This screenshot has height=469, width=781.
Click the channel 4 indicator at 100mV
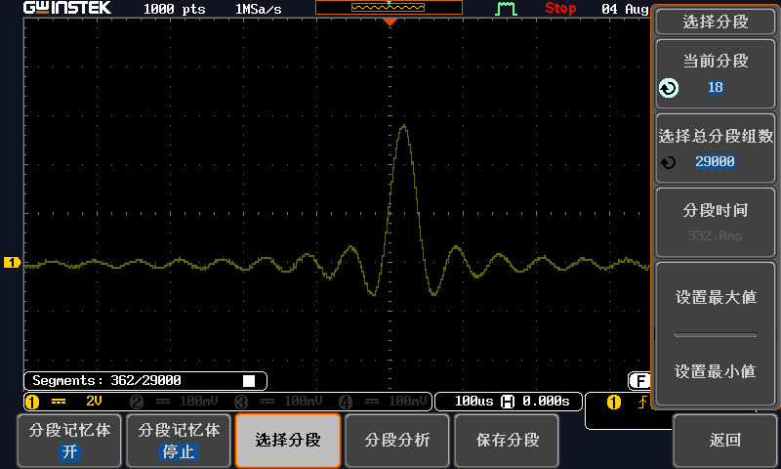pyautogui.click(x=384, y=402)
